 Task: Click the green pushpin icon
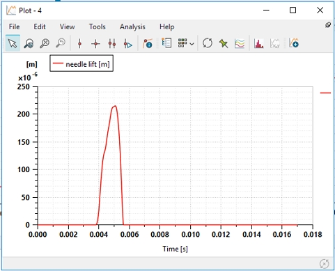point(224,43)
